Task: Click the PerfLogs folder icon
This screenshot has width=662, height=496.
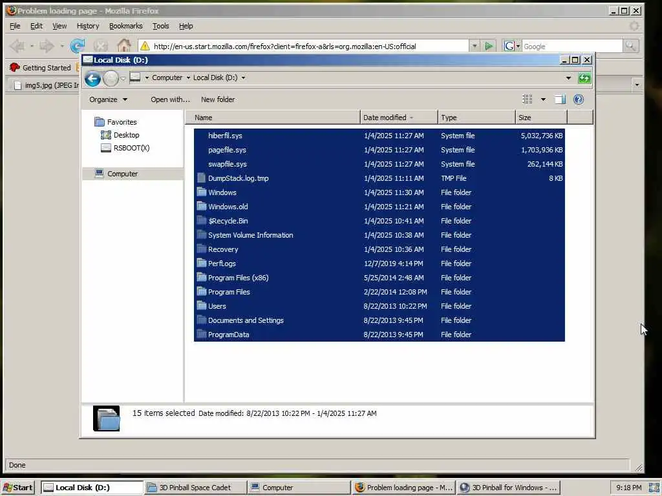Action: pos(202,263)
